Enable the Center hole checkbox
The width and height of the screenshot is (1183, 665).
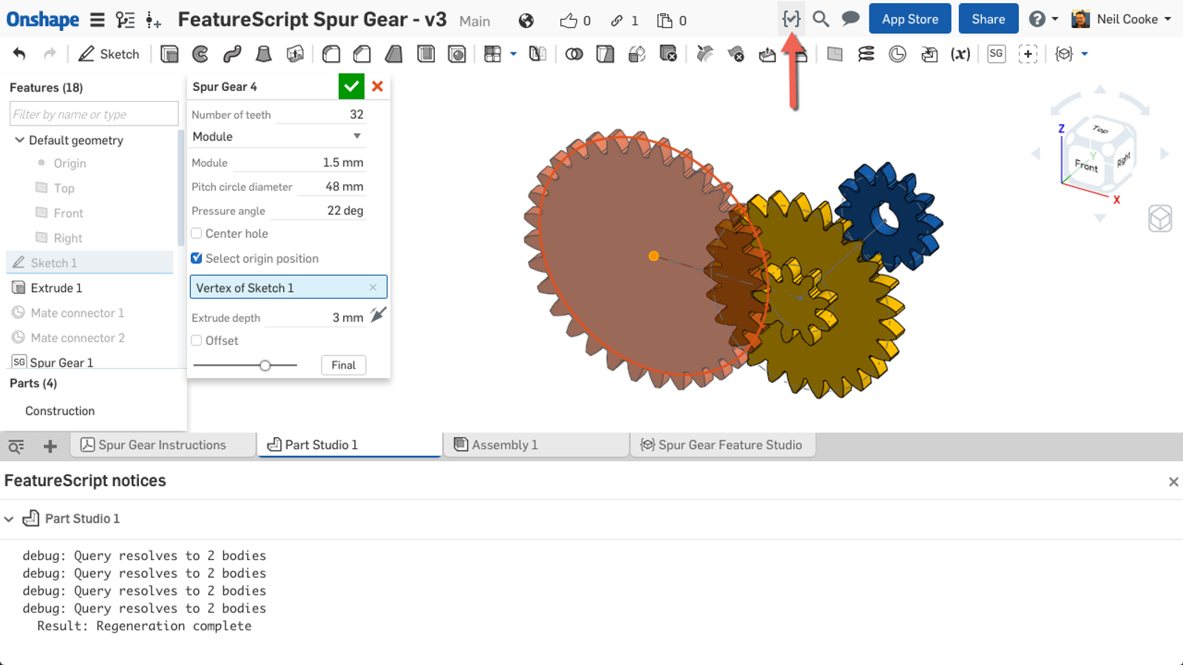coord(197,233)
